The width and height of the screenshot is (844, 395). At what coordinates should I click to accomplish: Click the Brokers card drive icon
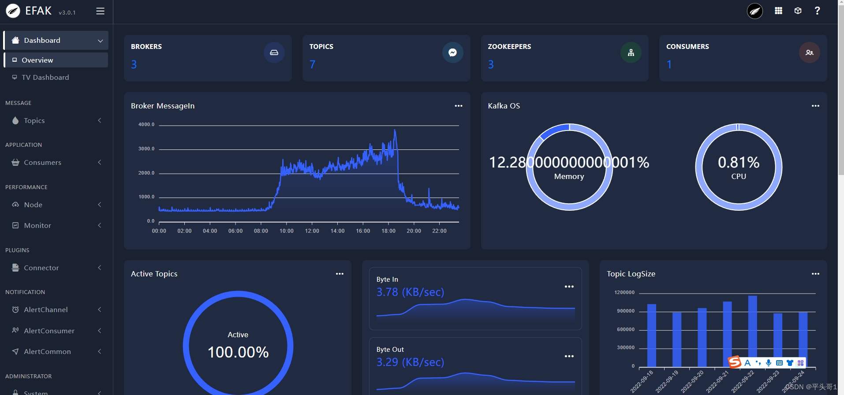[274, 52]
